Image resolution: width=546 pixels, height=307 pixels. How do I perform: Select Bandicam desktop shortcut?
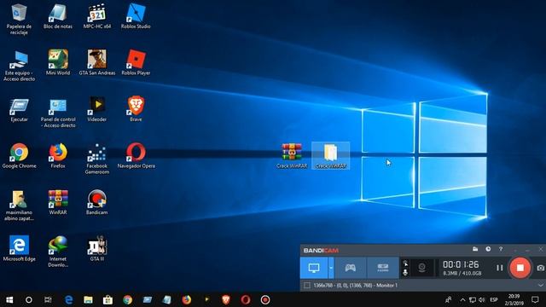pos(96,203)
